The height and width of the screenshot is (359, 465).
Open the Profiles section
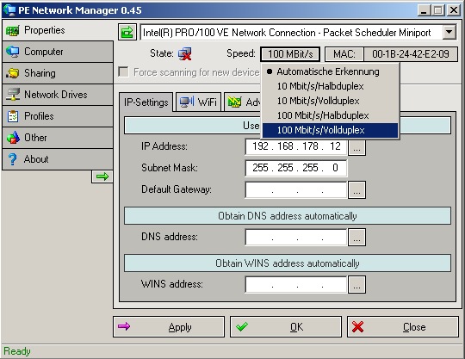click(x=58, y=116)
